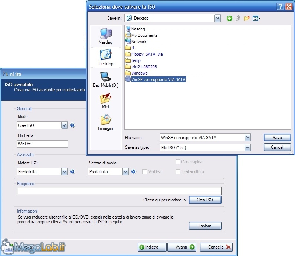295x256 pixels.
Task: Click the Esplora button
Action: click(205, 226)
